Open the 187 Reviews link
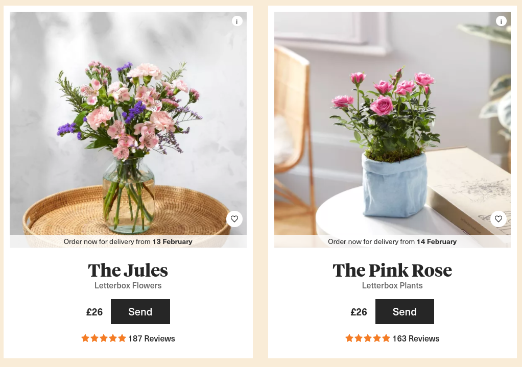The width and height of the screenshot is (522, 367). (152, 338)
